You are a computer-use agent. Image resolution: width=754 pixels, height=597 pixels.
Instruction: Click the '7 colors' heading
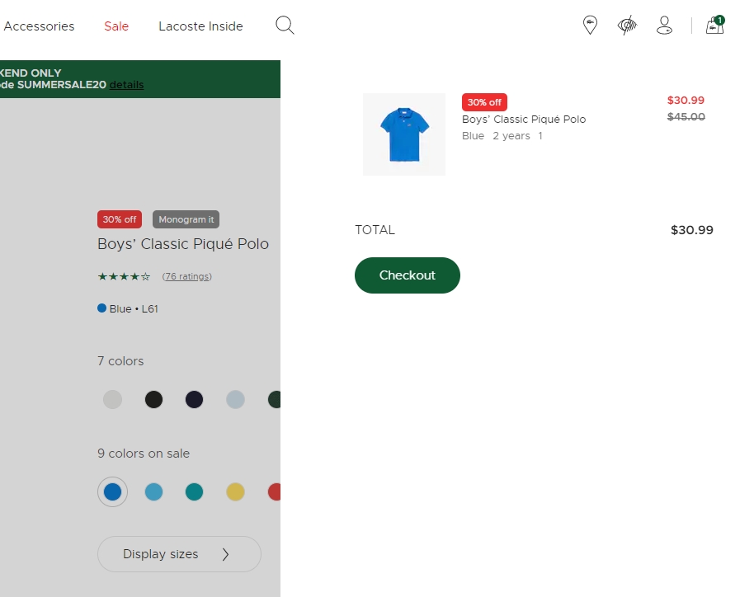click(x=120, y=361)
